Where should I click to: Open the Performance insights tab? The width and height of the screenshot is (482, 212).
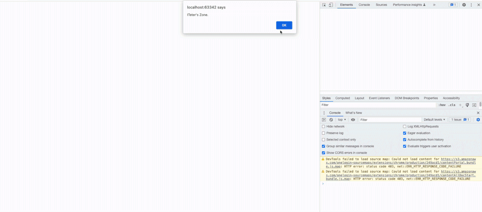(x=409, y=5)
